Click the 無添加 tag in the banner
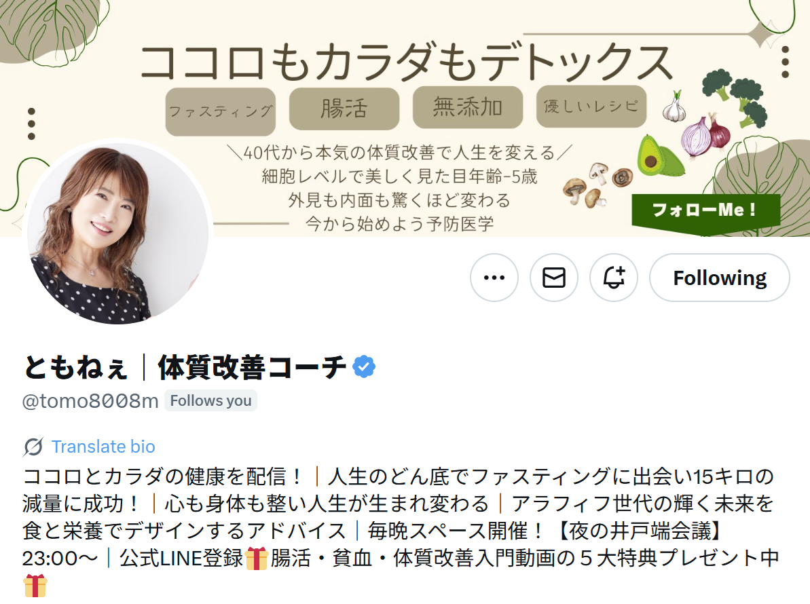The width and height of the screenshot is (810, 604). (x=468, y=107)
